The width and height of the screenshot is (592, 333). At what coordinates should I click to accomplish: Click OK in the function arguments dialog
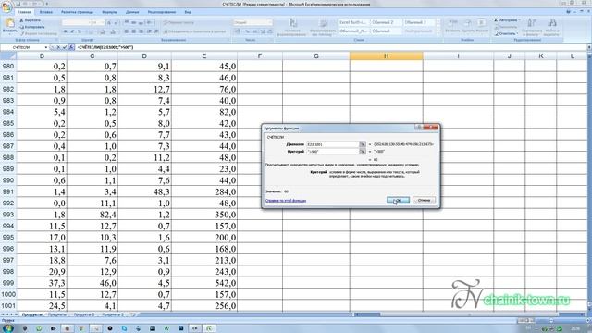[398, 200]
